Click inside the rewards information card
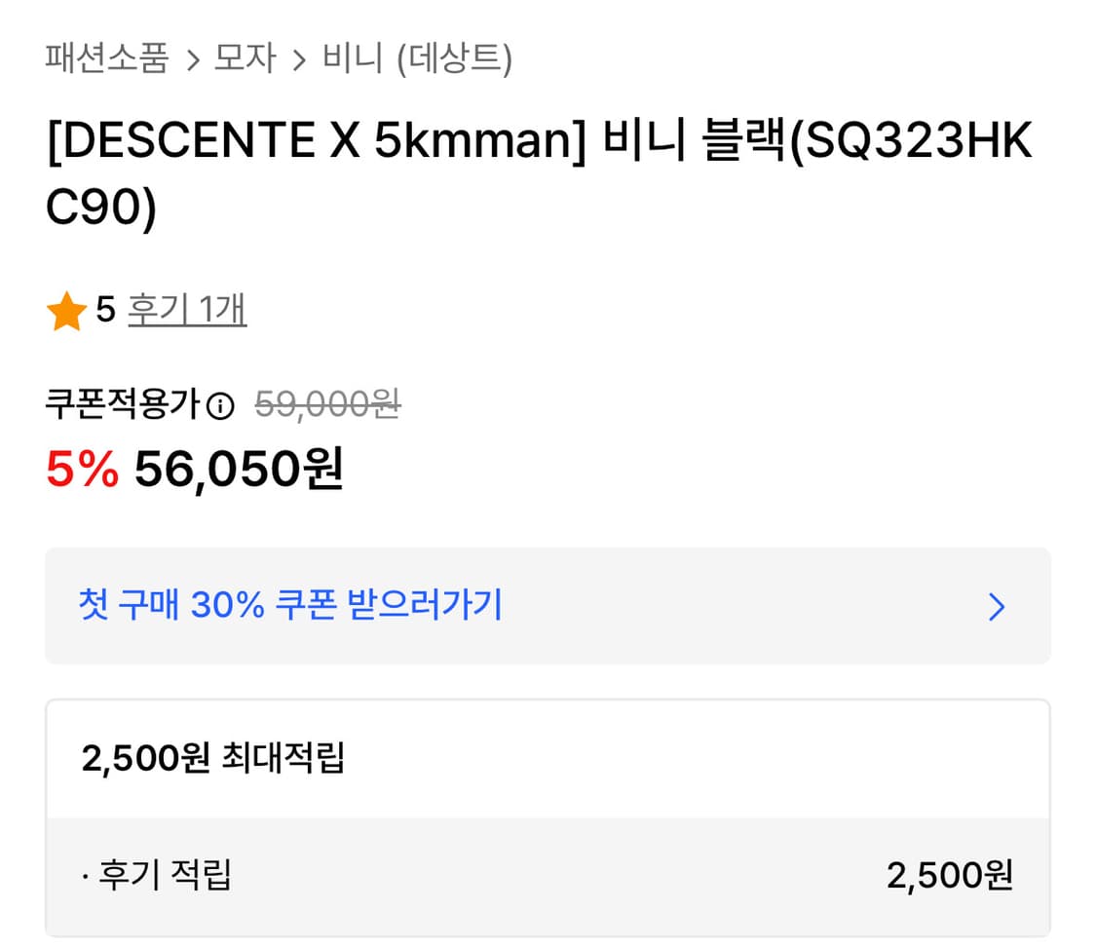The image size is (1096, 947). click(x=548, y=818)
